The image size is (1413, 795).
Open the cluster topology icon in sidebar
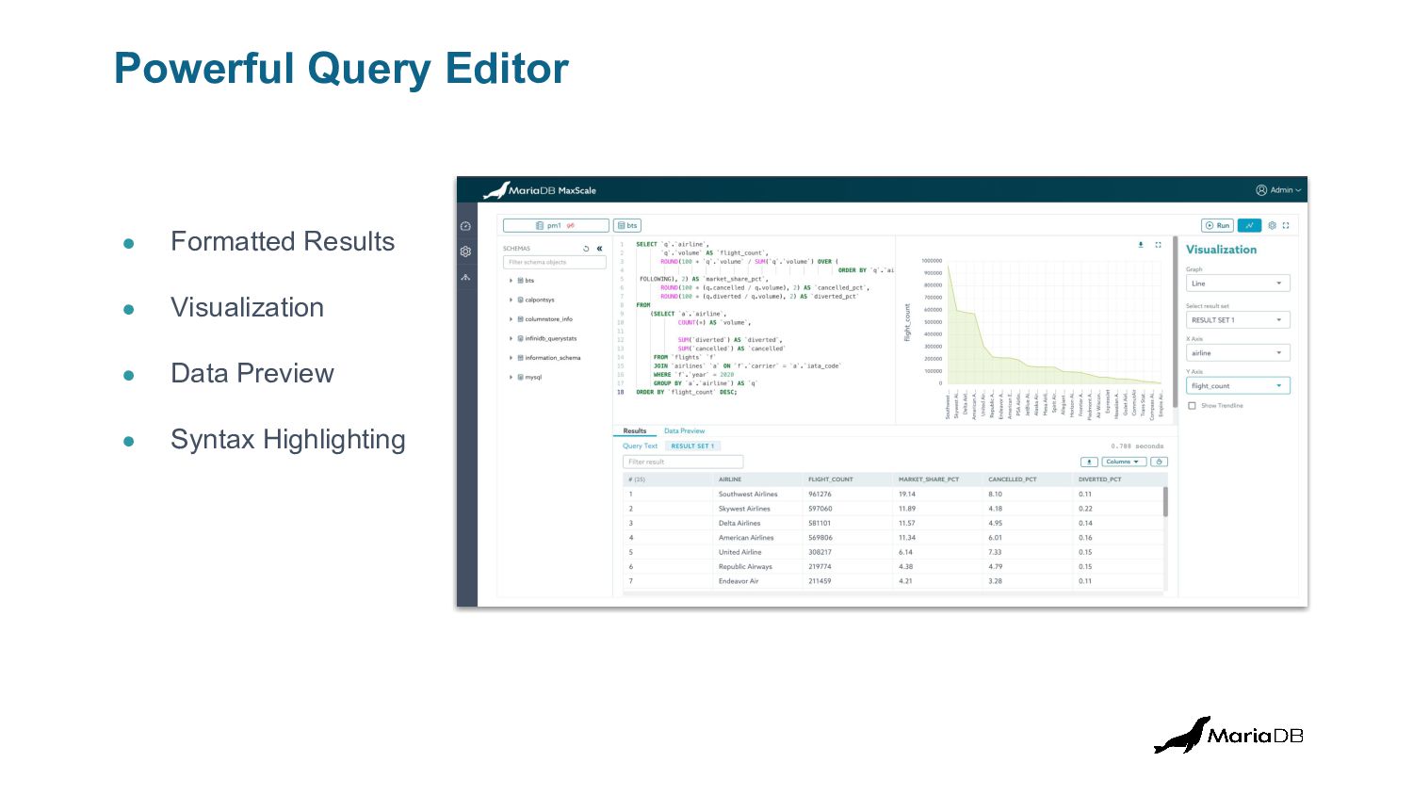465,277
